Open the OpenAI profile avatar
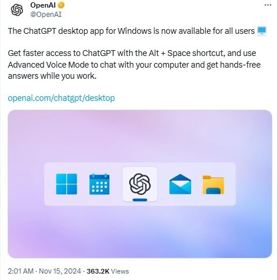 click(17, 10)
